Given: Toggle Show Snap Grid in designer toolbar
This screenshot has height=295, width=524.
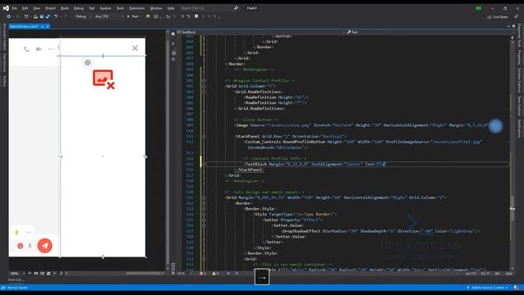Looking at the screenshot, I should [36, 273].
